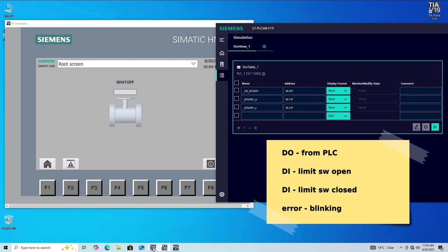Open File Explorer from the taskbar
Image resolution: width=448 pixels, height=252 pixels.
click(x=119, y=247)
